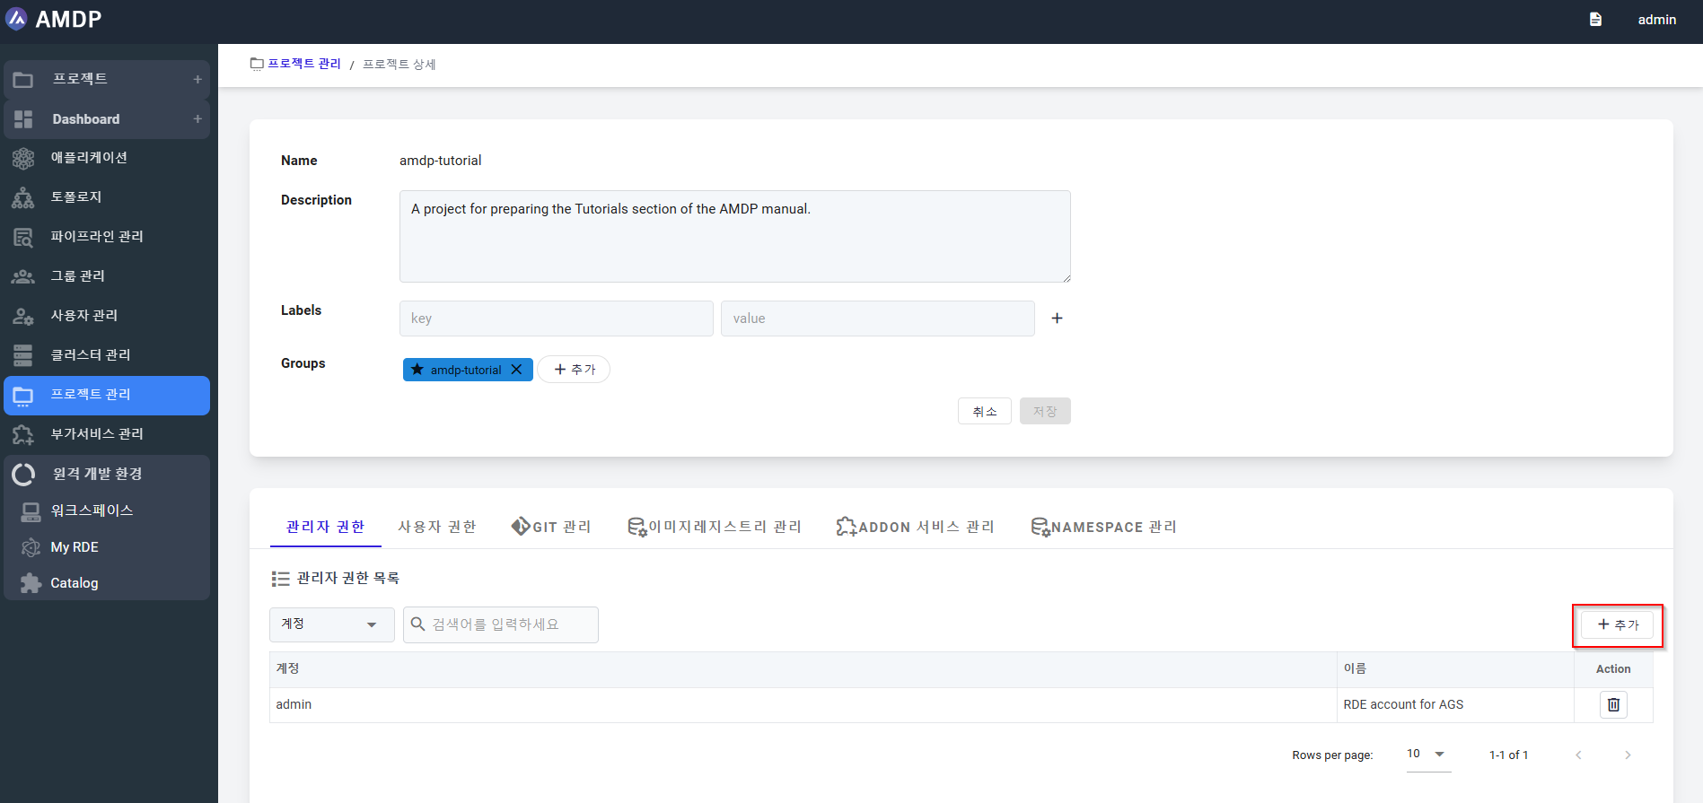Screen dimensions: 1703x803
Task: Click the label key input field
Action: coord(557,319)
